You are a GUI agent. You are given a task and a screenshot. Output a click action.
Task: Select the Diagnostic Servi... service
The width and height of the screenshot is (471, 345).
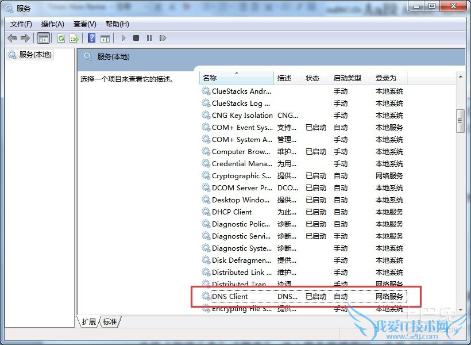point(303,236)
